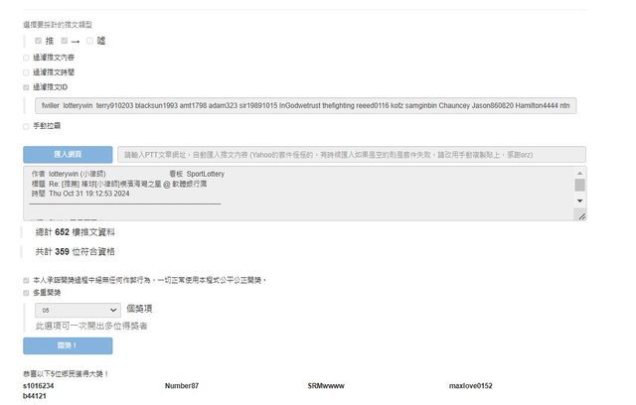Focus the PTT article URL input box
The width and height of the screenshot is (636, 405).
click(349, 155)
